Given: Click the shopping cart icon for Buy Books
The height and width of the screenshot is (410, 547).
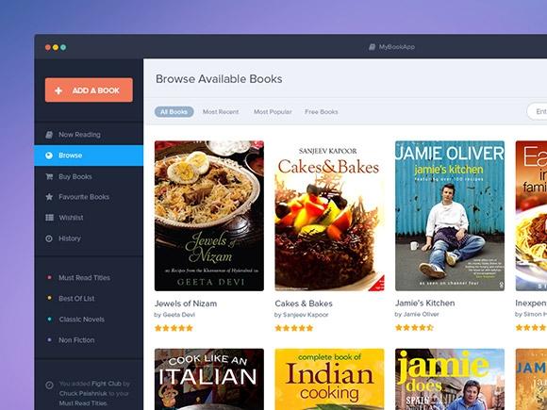Looking at the screenshot, I should click(49, 176).
